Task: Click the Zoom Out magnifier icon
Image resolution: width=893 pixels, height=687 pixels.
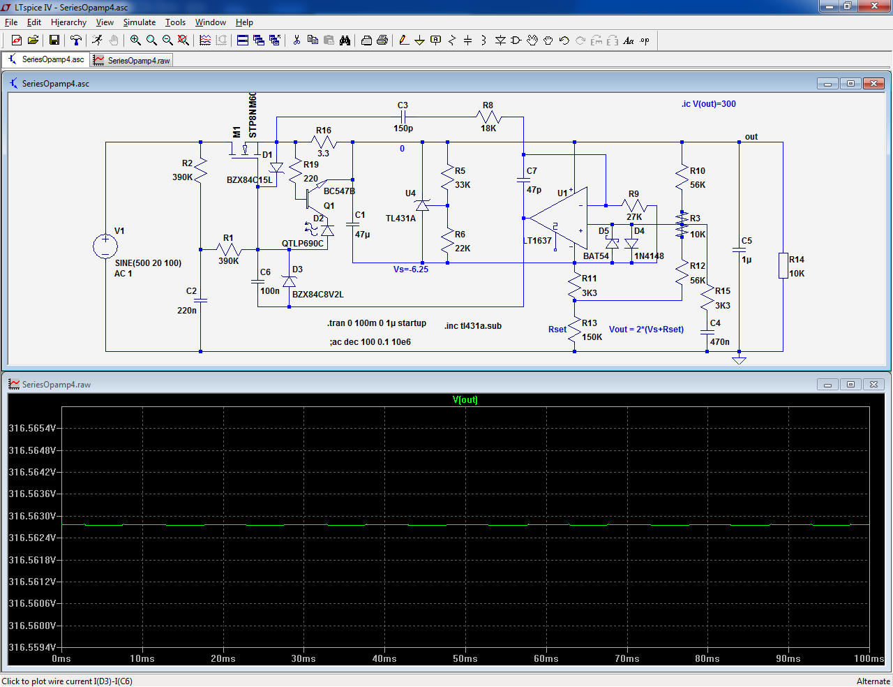Action: pyautogui.click(x=167, y=40)
